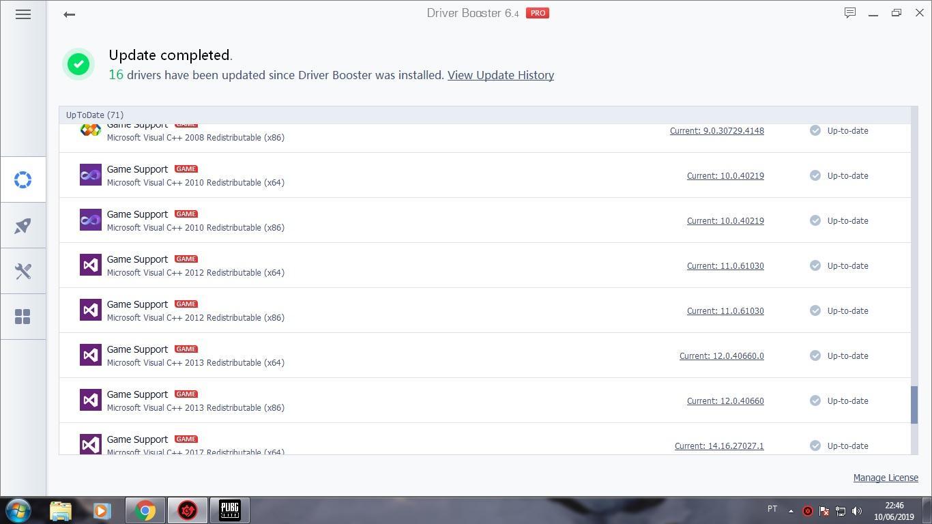Select the Scan sidebar tab
Image resolution: width=932 pixels, height=524 pixels.
(23, 179)
